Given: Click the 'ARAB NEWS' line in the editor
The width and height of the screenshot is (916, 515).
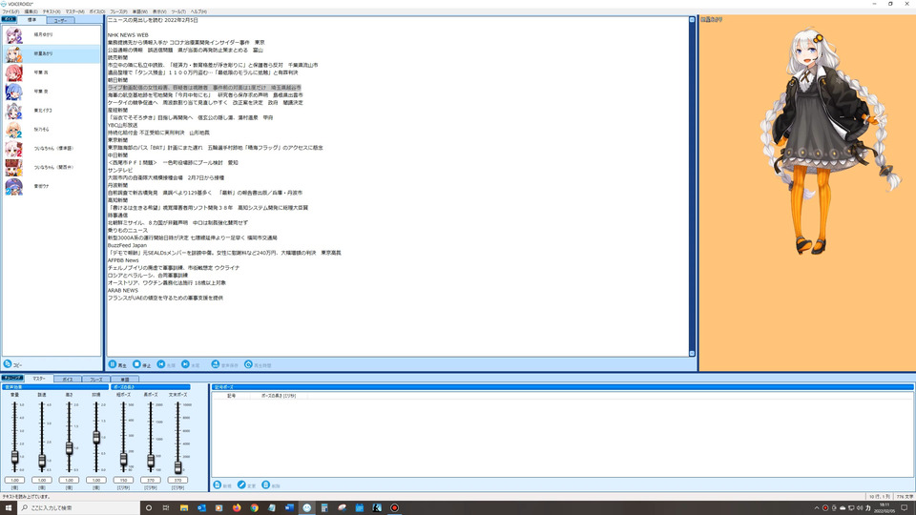Looking at the screenshot, I should tap(123, 290).
